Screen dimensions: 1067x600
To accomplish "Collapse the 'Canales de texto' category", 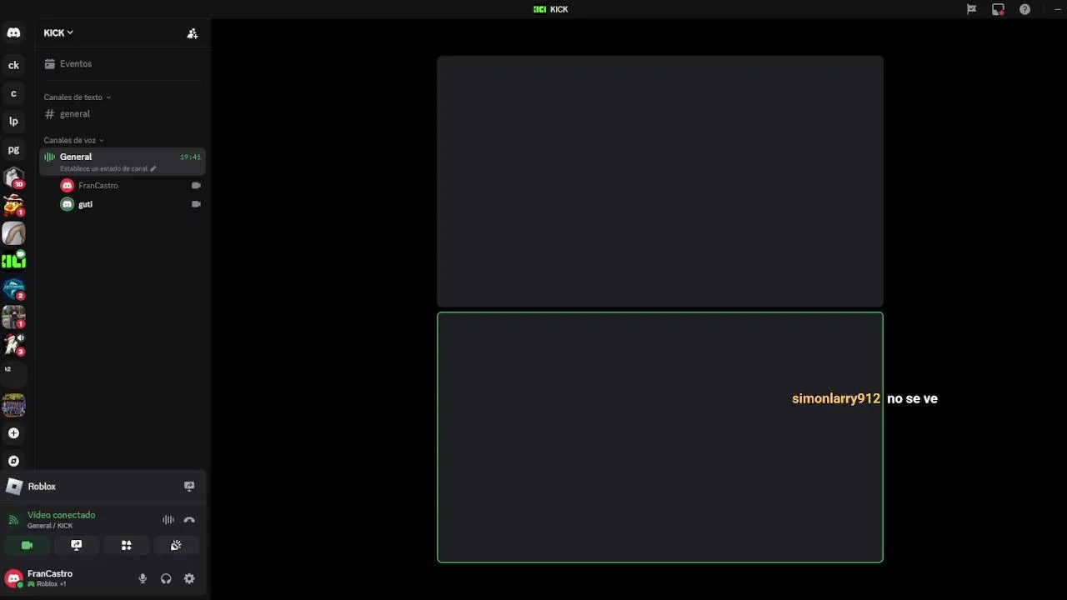I will (x=77, y=97).
